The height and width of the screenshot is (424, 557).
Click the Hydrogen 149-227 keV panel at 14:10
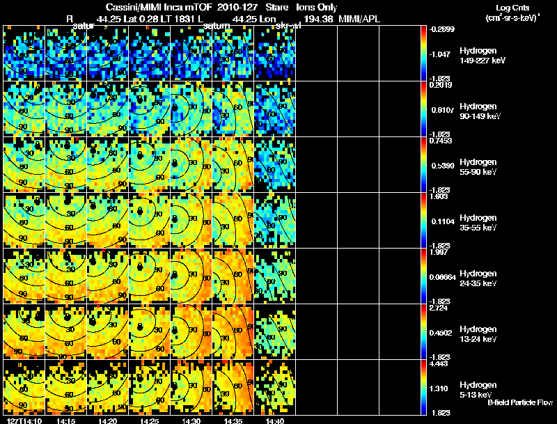pos(24,54)
